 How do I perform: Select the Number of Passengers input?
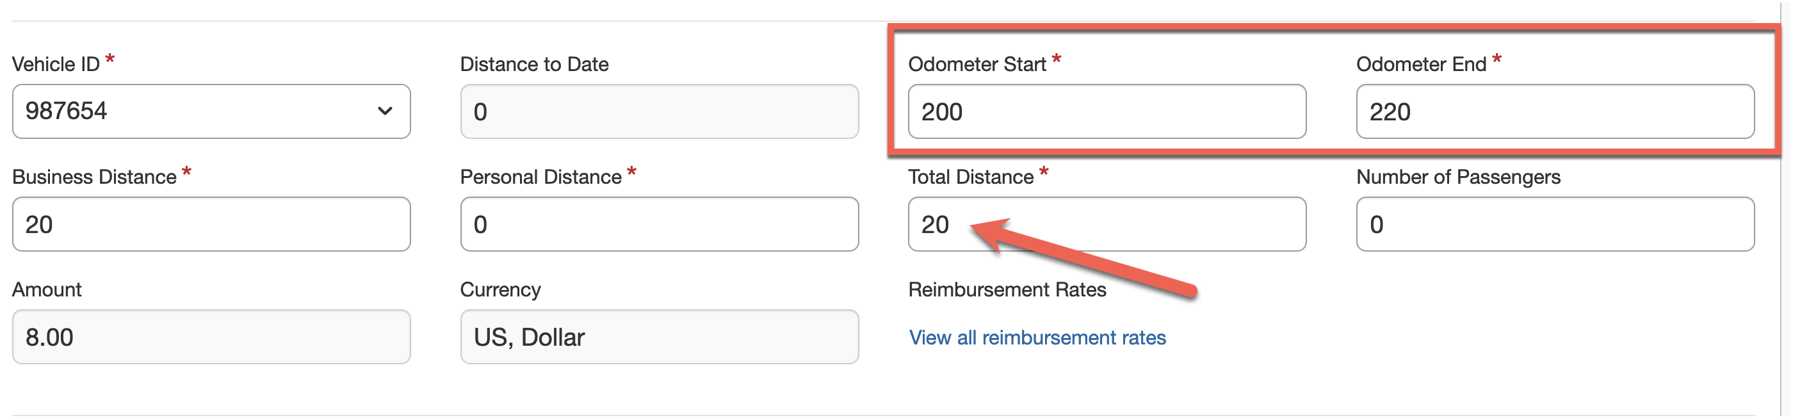[x=1555, y=224]
